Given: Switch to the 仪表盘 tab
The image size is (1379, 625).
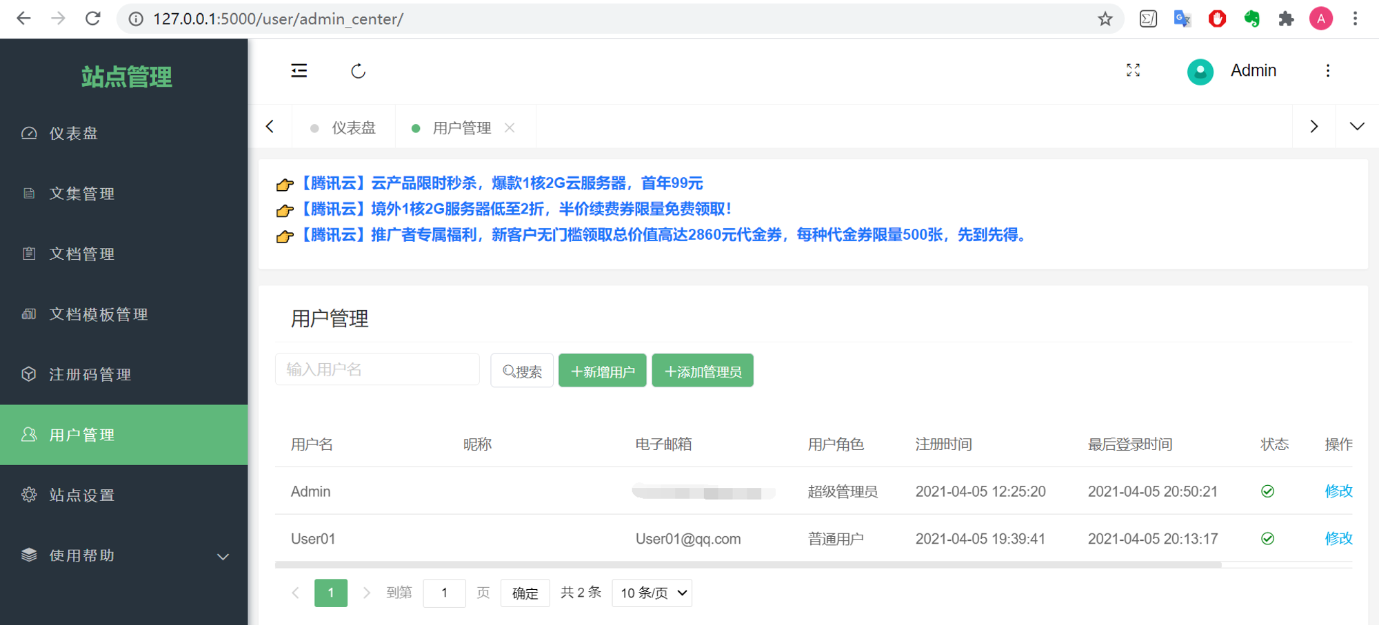Looking at the screenshot, I should tap(344, 127).
